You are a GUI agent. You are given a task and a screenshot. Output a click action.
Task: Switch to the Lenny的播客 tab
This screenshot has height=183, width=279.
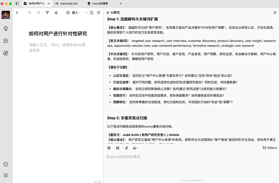tap(100, 3)
